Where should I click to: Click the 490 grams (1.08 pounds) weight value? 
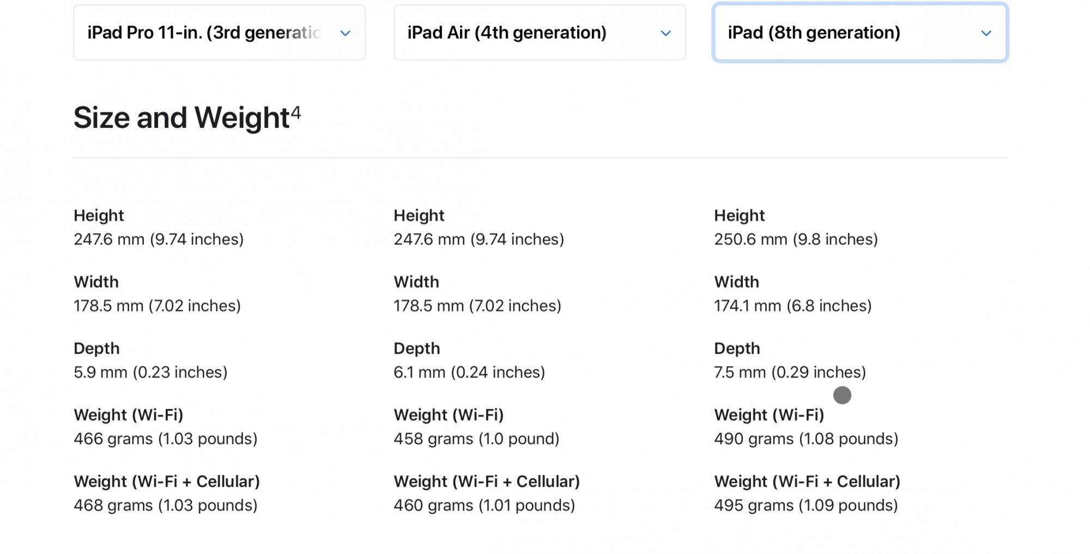pos(806,439)
